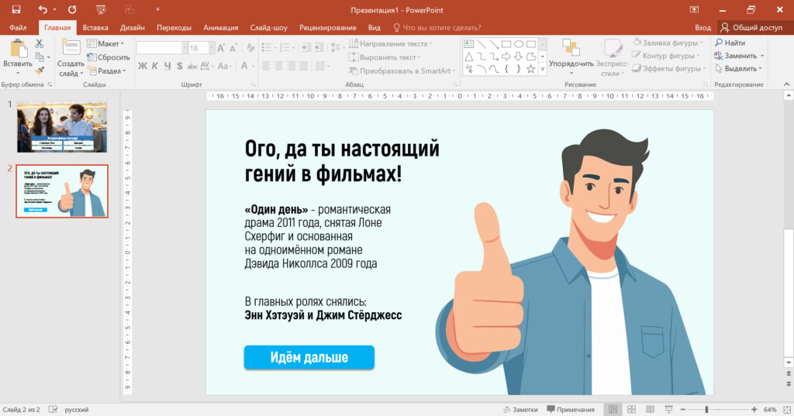Image resolution: width=794 pixels, height=416 pixels.
Task: Toggle Заметки notes pane in status bar
Action: point(520,410)
